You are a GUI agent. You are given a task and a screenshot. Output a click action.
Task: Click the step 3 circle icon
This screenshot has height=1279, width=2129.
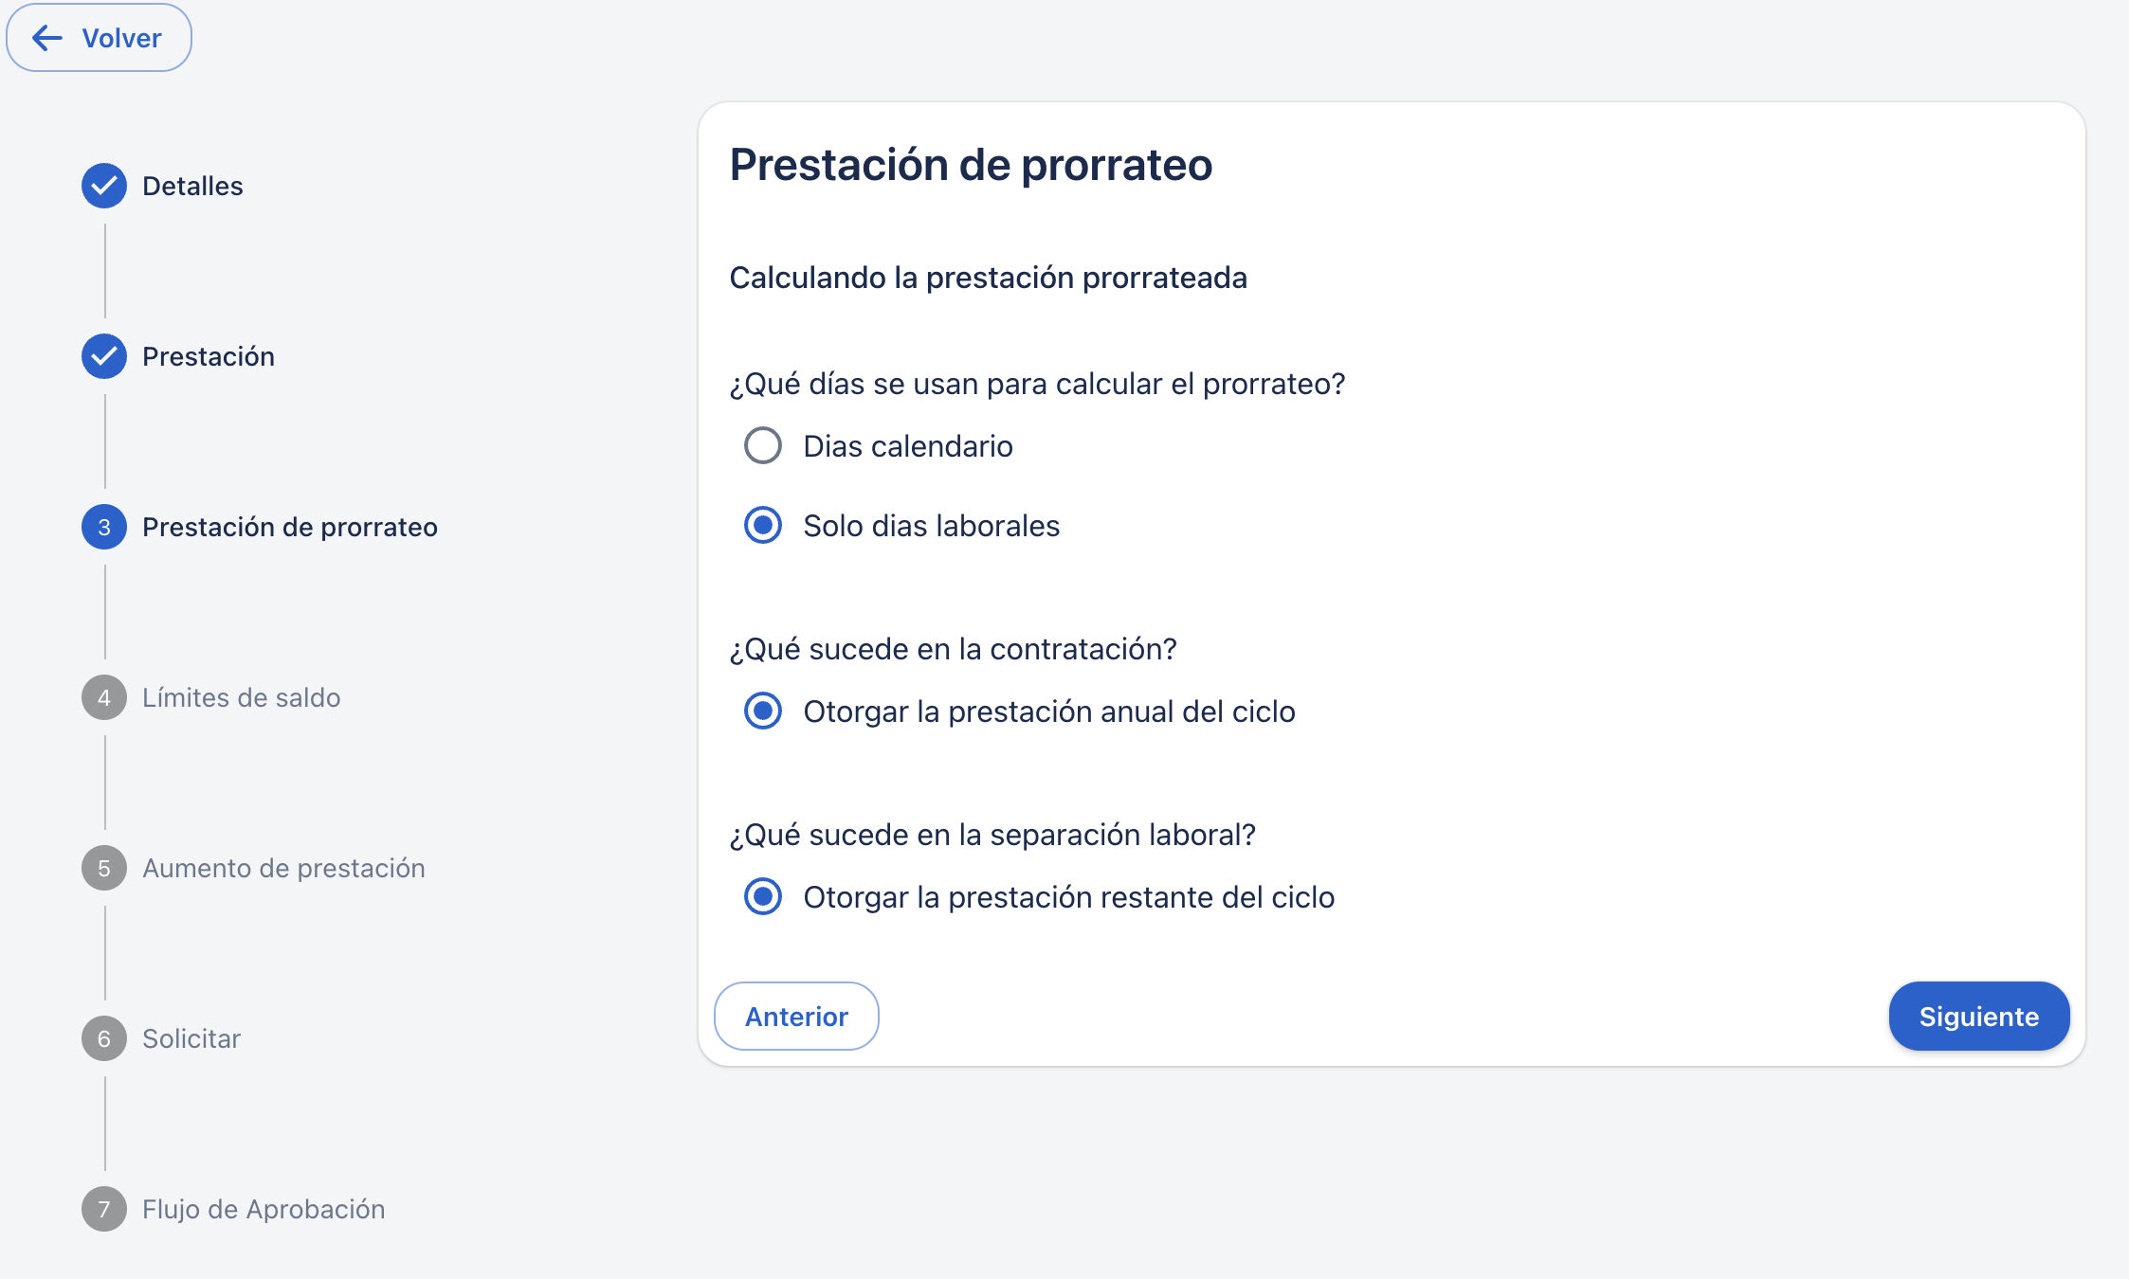click(104, 527)
